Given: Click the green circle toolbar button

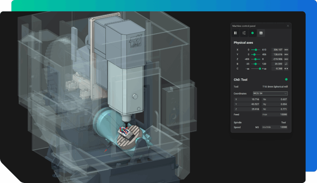Looking at the screenshot, I should point(252,33).
